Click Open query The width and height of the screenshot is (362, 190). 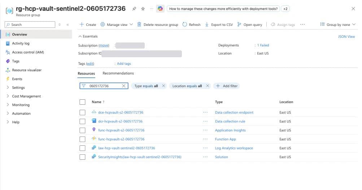pos(250,24)
